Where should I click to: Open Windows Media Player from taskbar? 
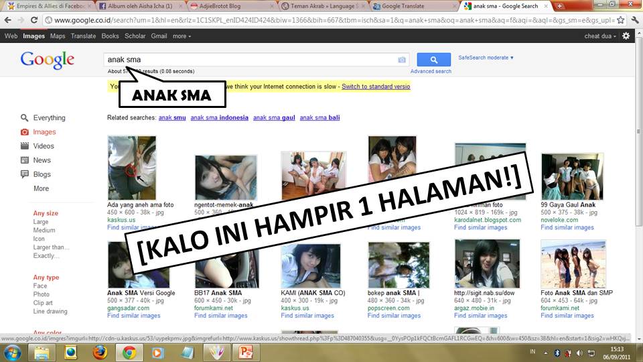click(157, 353)
